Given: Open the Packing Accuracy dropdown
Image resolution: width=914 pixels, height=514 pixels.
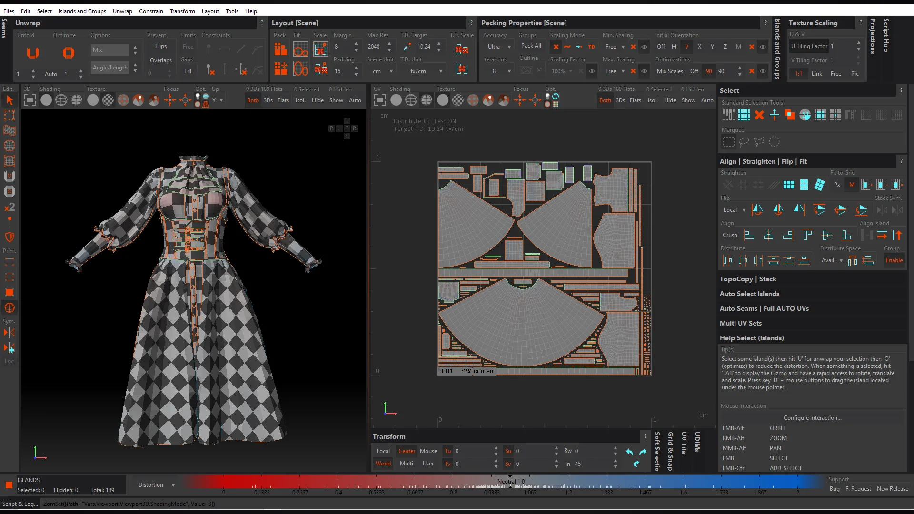Looking at the screenshot, I should point(498,47).
